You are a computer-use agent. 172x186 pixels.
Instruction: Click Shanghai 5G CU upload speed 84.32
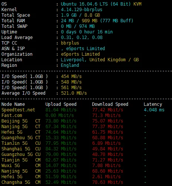click(x=61, y=149)
